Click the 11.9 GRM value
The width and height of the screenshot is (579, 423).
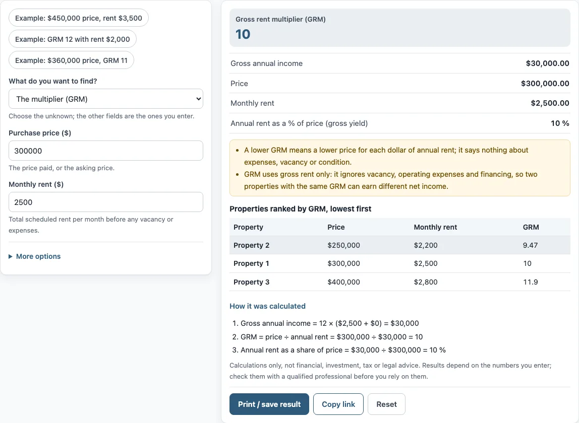[x=531, y=282]
